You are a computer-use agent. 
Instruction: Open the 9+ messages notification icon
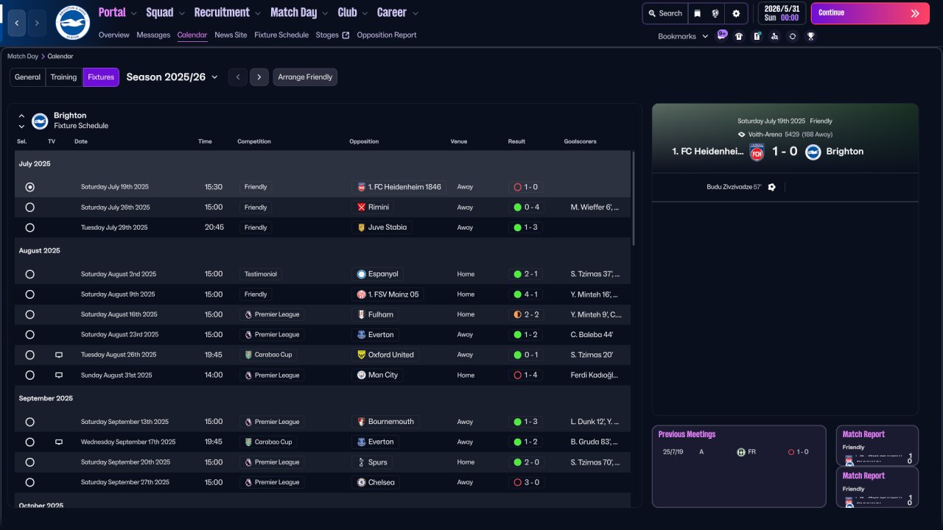click(x=721, y=35)
